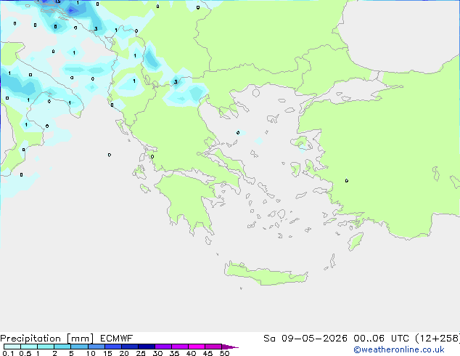Click the 50 label on the legend scale
460x356 pixels.
click(224, 353)
